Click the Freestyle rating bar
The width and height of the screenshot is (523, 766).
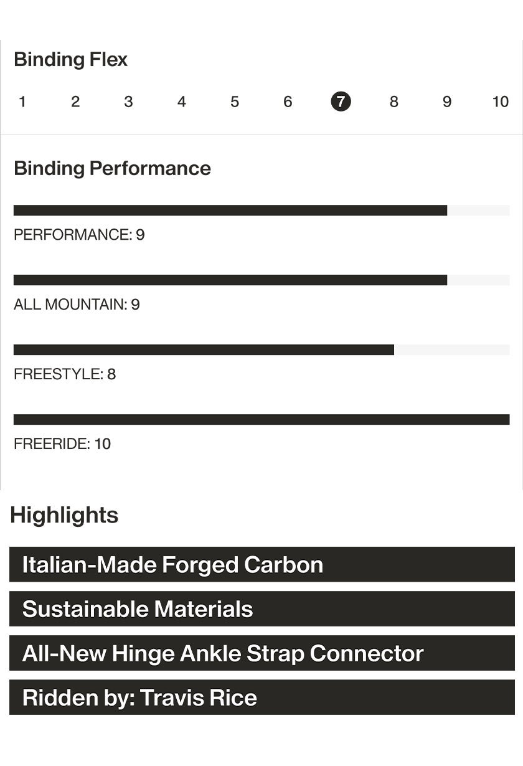pyautogui.click(x=261, y=350)
